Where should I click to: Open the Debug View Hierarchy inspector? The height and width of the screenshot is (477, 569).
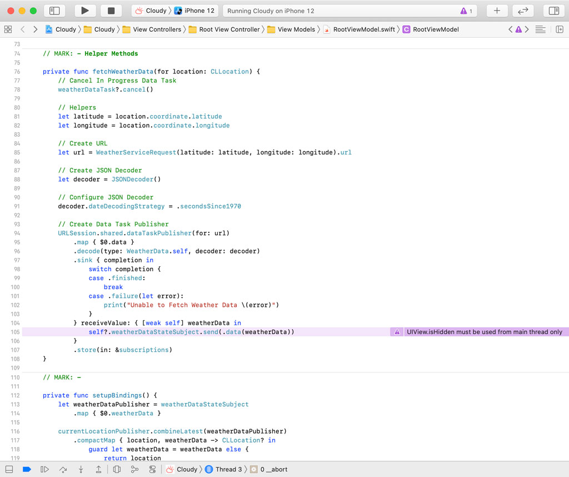117,469
